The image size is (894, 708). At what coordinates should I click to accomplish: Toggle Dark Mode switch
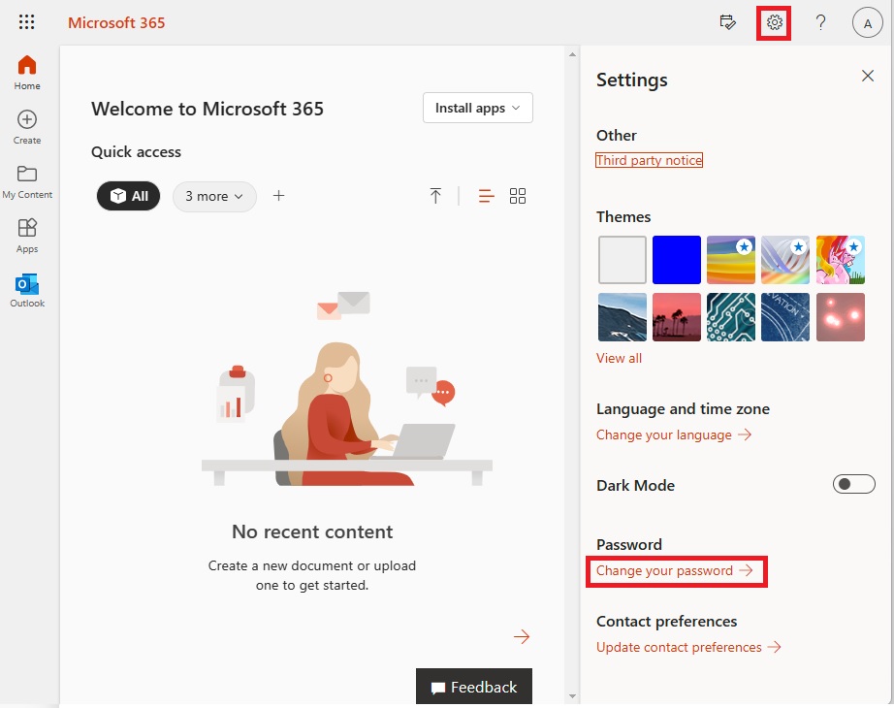(853, 484)
